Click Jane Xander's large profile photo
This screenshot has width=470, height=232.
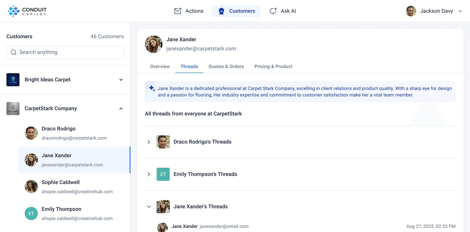(x=154, y=44)
